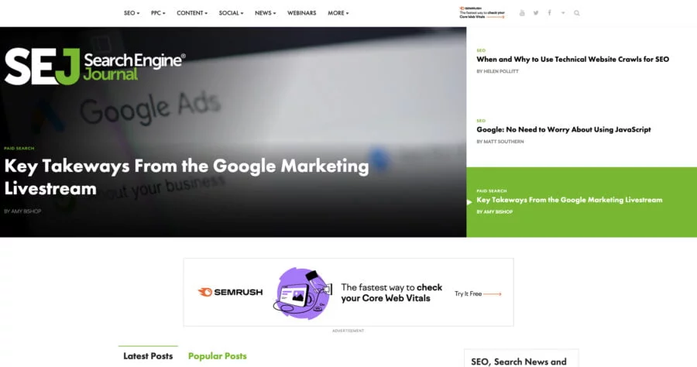697x367 pixels.
Task: Open the Twitter bird icon
Action: tap(536, 13)
